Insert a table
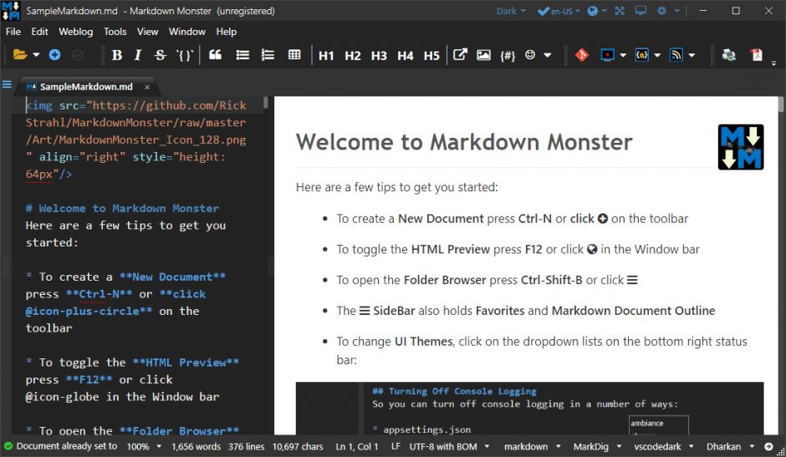This screenshot has height=457, width=786. click(x=294, y=54)
